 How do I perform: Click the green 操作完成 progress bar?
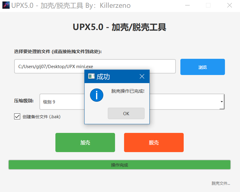point(120,165)
